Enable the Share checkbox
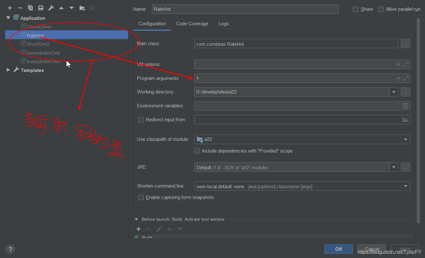425x258 pixels. pos(356,9)
